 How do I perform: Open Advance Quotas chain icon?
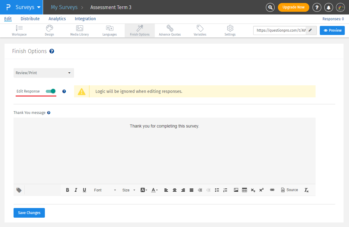point(170,28)
